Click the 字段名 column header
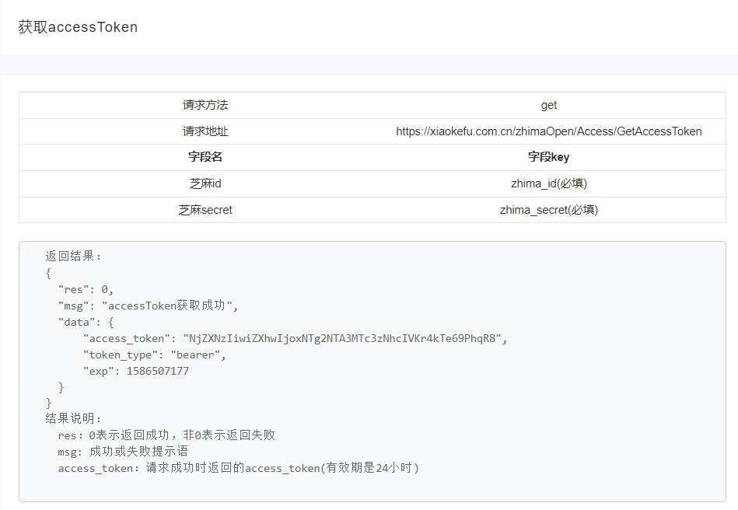Viewport: 738px width, 510px height. [x=205, y=157]
